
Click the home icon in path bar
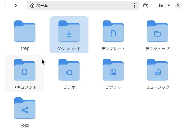[32, 5]
